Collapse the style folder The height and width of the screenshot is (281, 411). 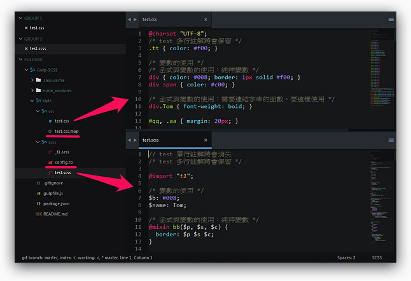point(32,100)
